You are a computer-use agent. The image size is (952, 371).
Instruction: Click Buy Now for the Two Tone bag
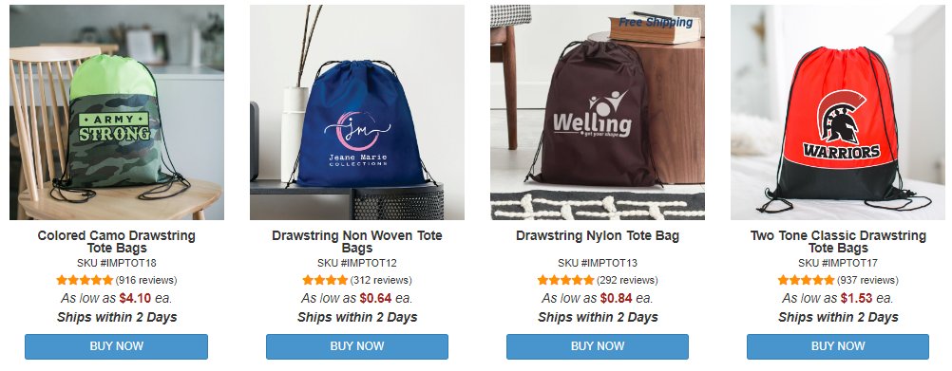pyautogui.click(x=838, y=346)
